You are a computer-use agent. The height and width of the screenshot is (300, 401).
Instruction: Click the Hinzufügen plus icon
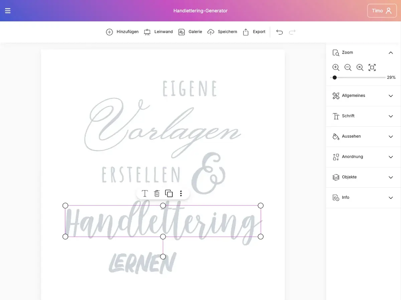click(109, 32)
